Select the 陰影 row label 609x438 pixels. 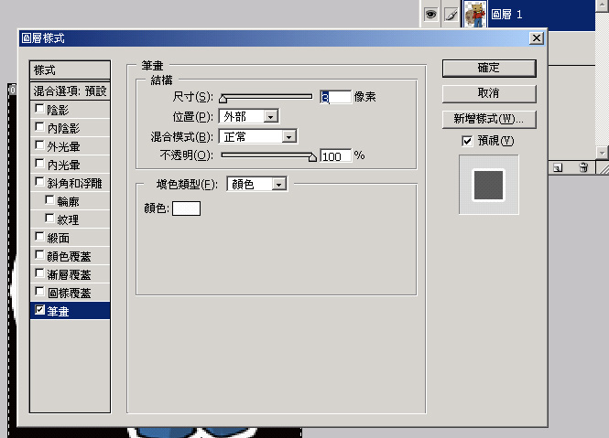point(58,110)
